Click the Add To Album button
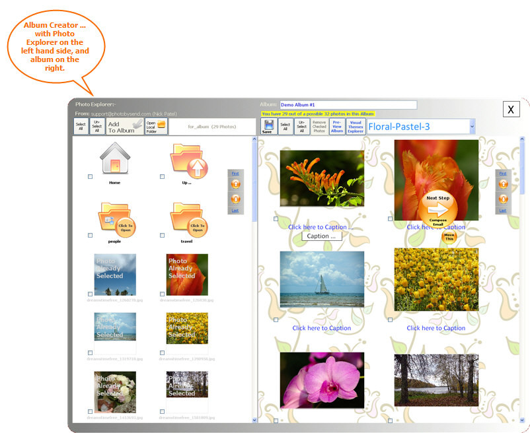Screen dimensions: 530x433 pyautogui.click(x=125, y=127)
